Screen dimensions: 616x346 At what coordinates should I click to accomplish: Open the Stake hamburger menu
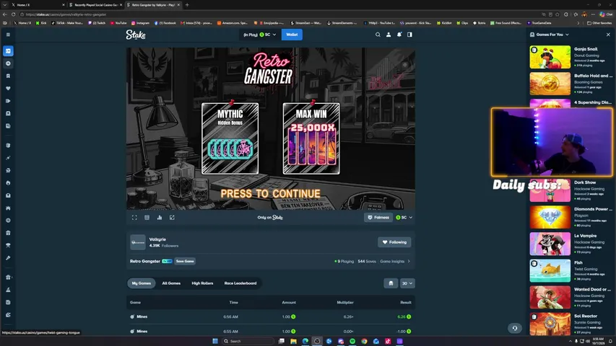8,35
